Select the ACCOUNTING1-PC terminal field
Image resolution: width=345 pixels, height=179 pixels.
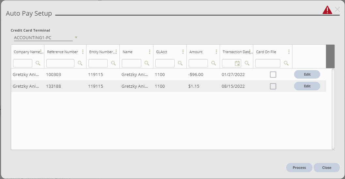coord(43,37)
